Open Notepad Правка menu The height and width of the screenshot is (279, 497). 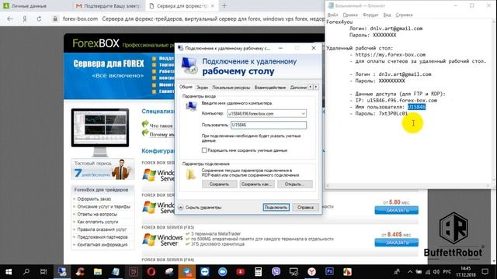[350, 15]
